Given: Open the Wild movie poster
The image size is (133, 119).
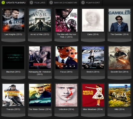Looking at the screenshot, I should (x=119, y=95).
